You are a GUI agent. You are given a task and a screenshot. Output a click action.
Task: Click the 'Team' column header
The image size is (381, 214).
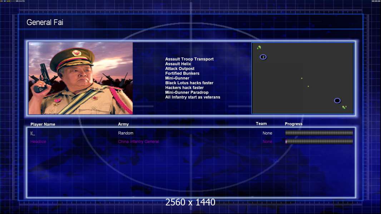[x=261, y=124]
